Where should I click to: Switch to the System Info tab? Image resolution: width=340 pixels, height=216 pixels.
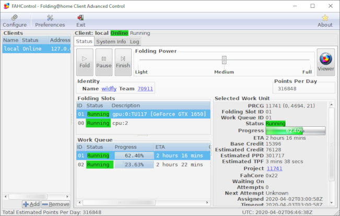tap(111, 42)
